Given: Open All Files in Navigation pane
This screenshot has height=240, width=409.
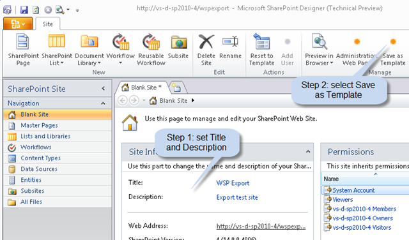Looking at the screenshot, I should 58,202.
